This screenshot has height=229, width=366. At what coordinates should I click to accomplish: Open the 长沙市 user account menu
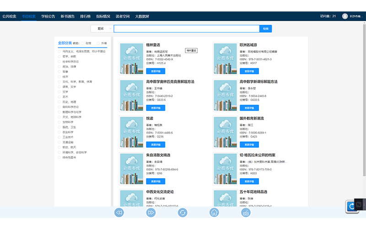point(356,16)
